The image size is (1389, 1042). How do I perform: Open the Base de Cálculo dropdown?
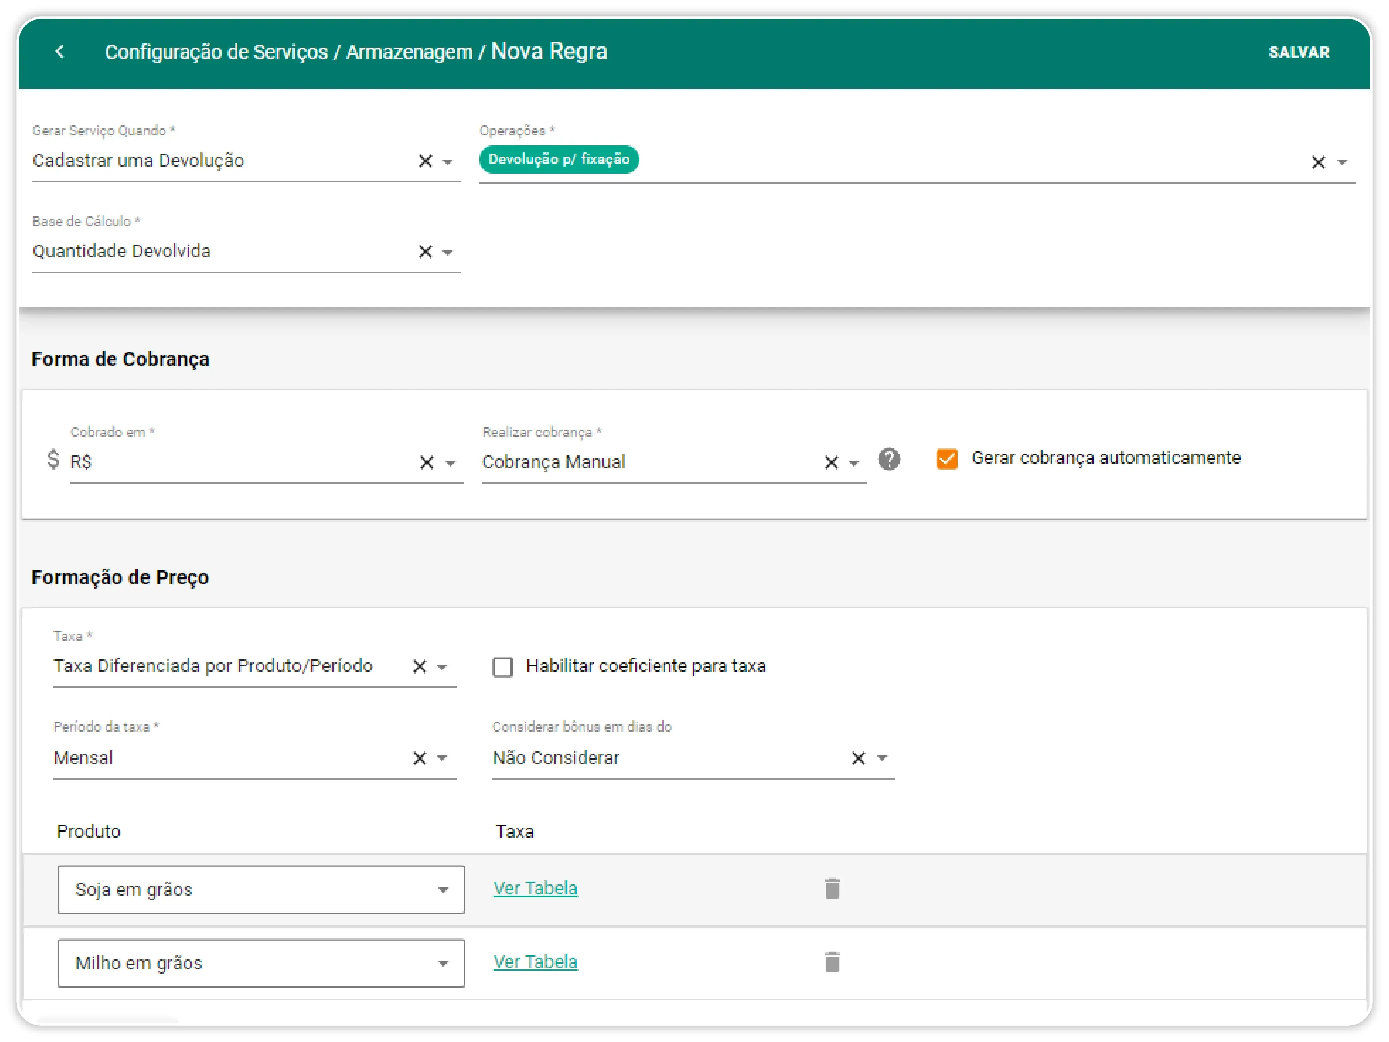tap(447, 252)
